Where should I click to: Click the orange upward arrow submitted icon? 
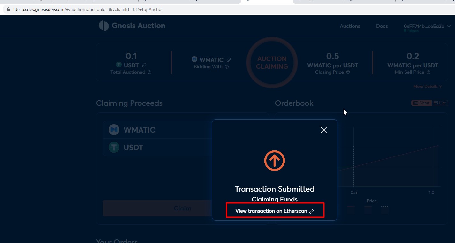tap(275, 161)
